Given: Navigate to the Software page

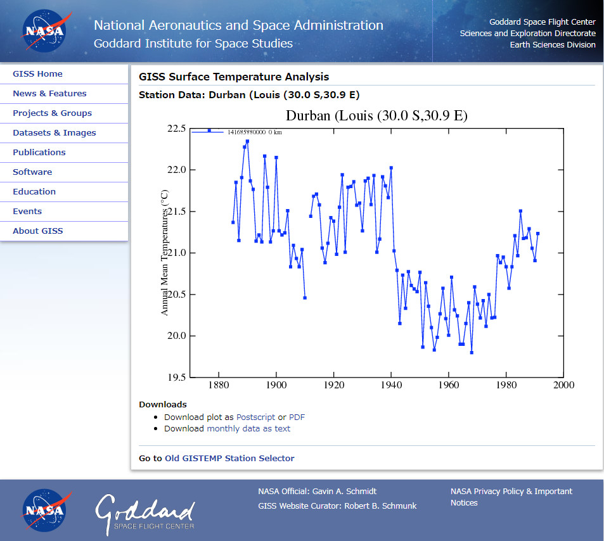Looking at the screenshot, I should pos(32,172).
